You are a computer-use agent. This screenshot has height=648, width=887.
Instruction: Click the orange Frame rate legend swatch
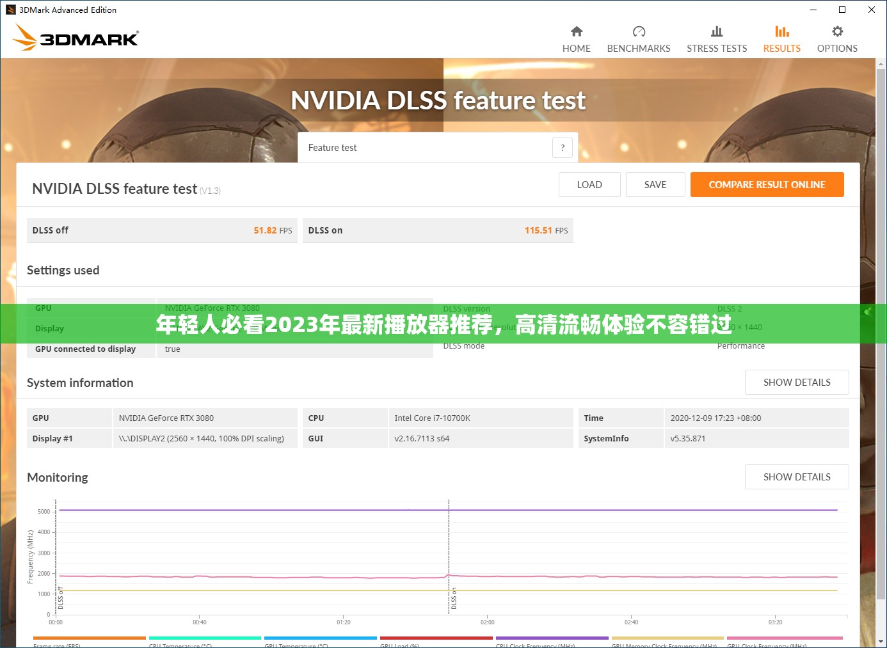(89, 638)
